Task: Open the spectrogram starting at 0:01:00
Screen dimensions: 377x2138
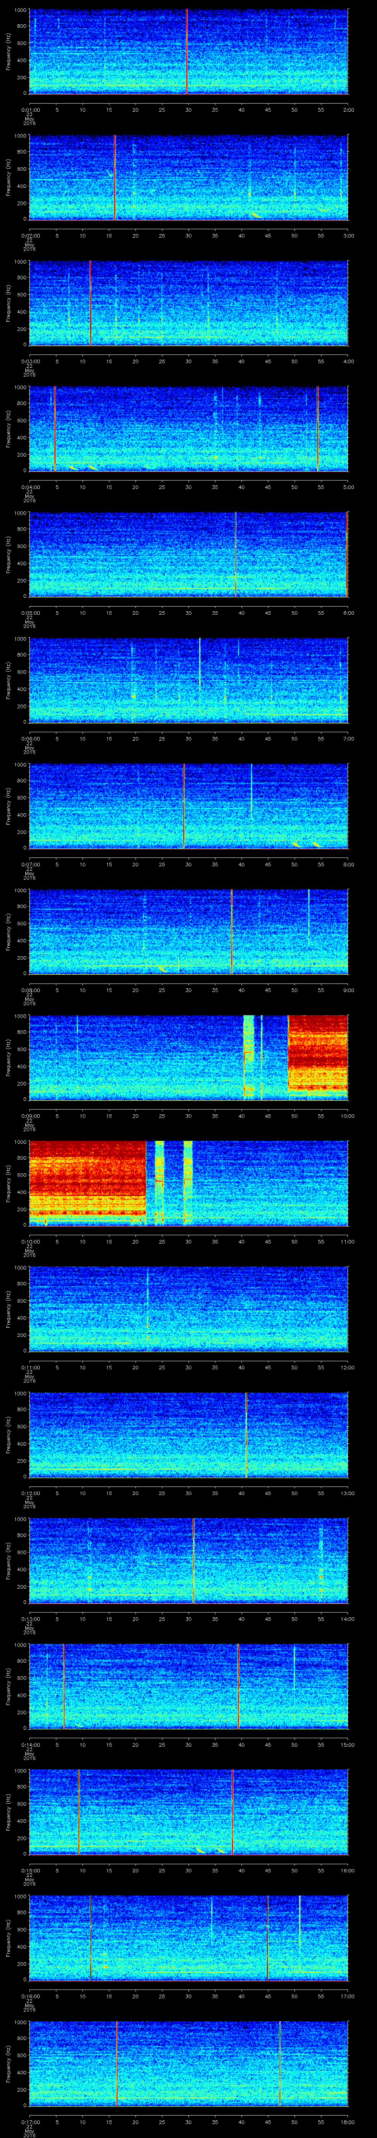Action: click(x=189, y=52)
